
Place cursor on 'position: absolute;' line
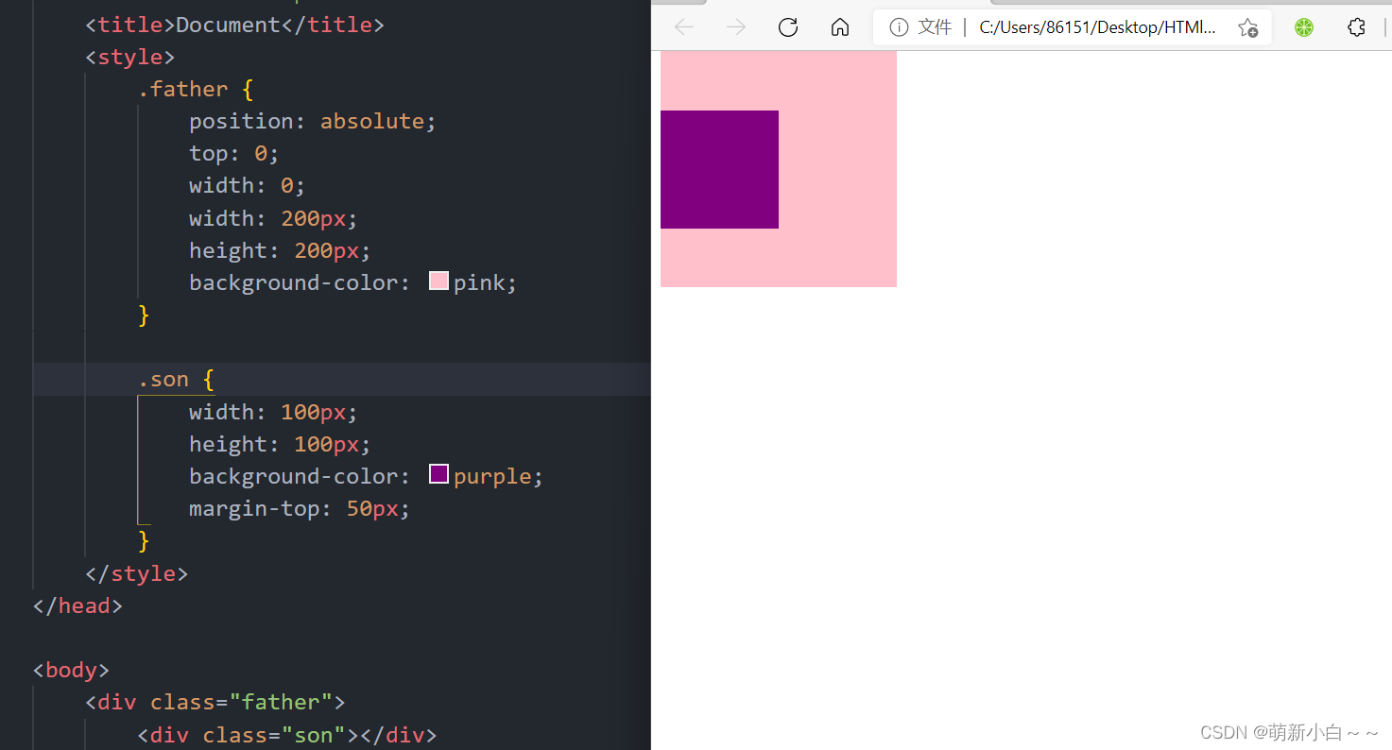coord(313,121)
